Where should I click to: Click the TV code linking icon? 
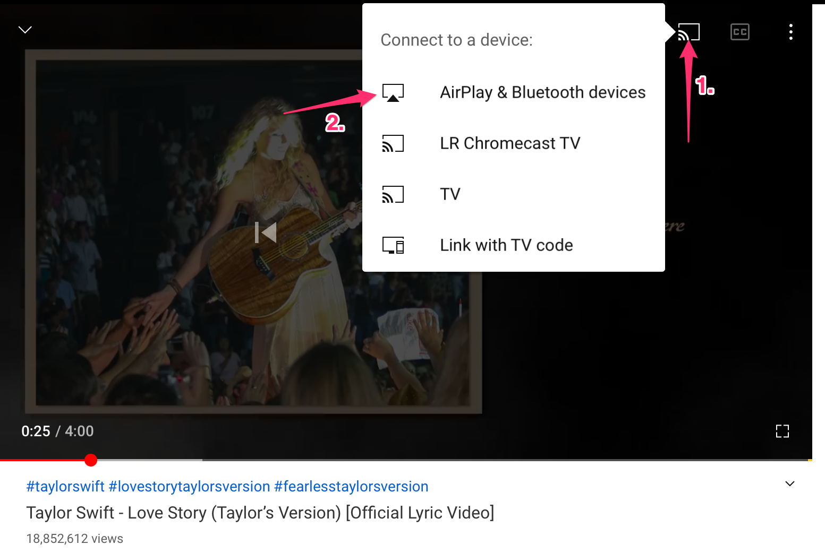coord(393,245)
